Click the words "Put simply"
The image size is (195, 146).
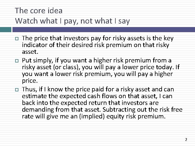click(x=37, y=61)
